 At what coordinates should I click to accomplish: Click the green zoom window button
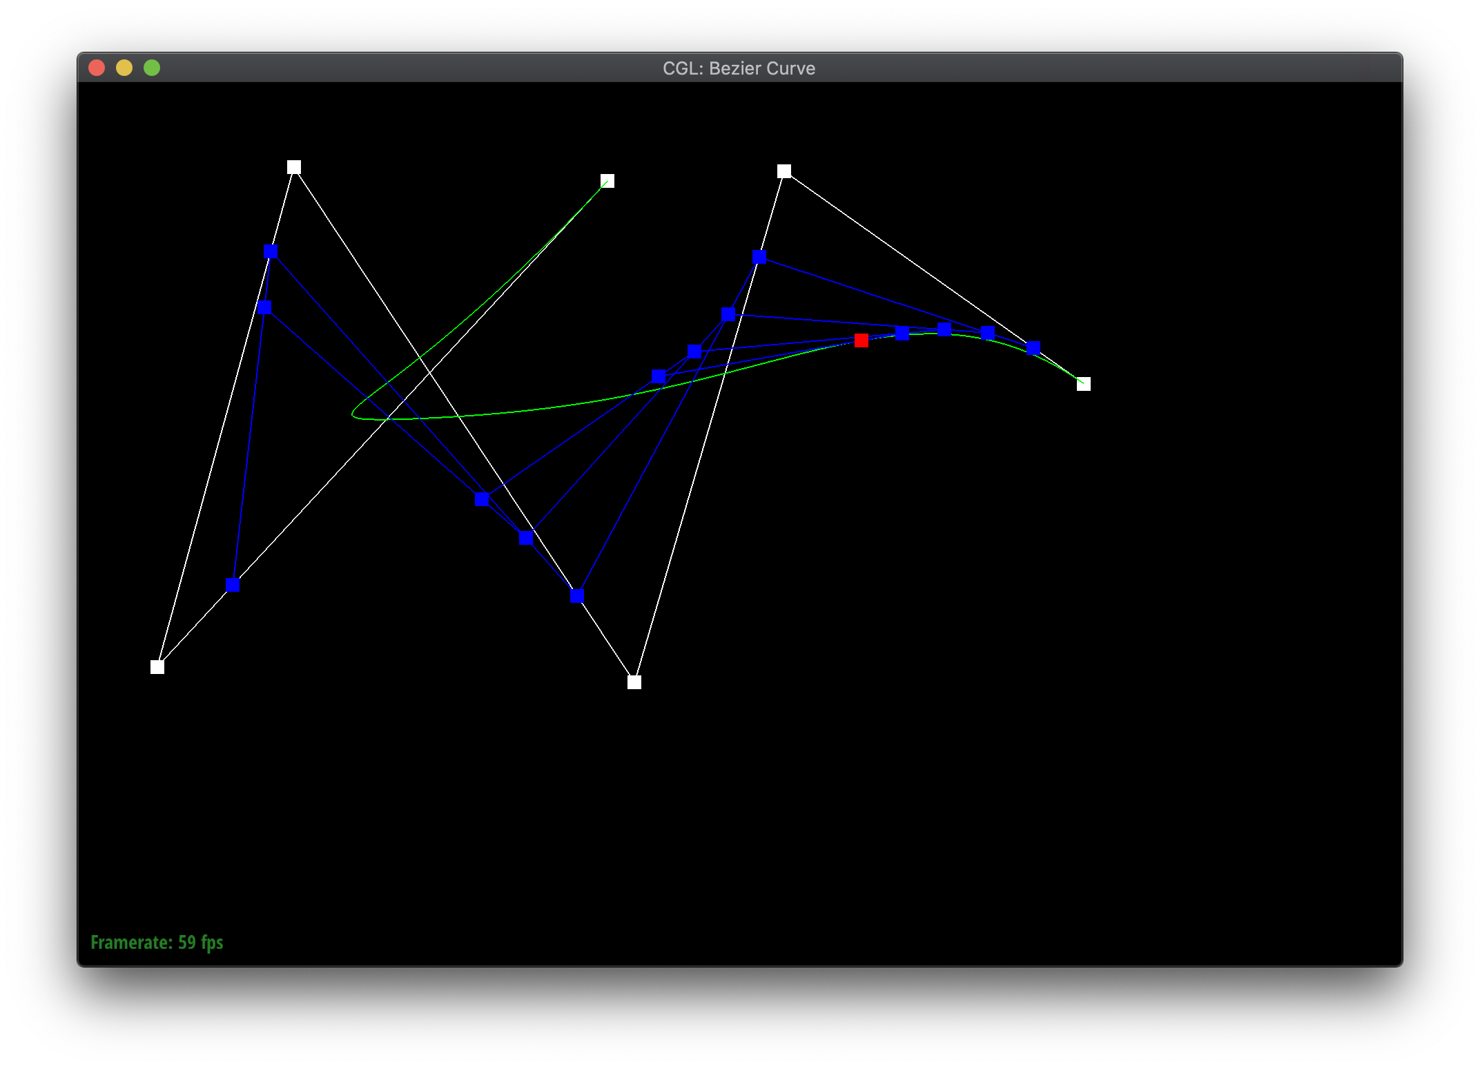[x=152, y=68]
